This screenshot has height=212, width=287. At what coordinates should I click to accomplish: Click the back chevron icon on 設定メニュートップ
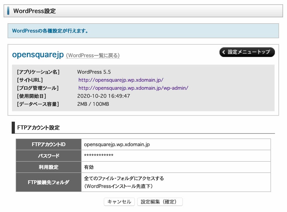coord(224,52)
